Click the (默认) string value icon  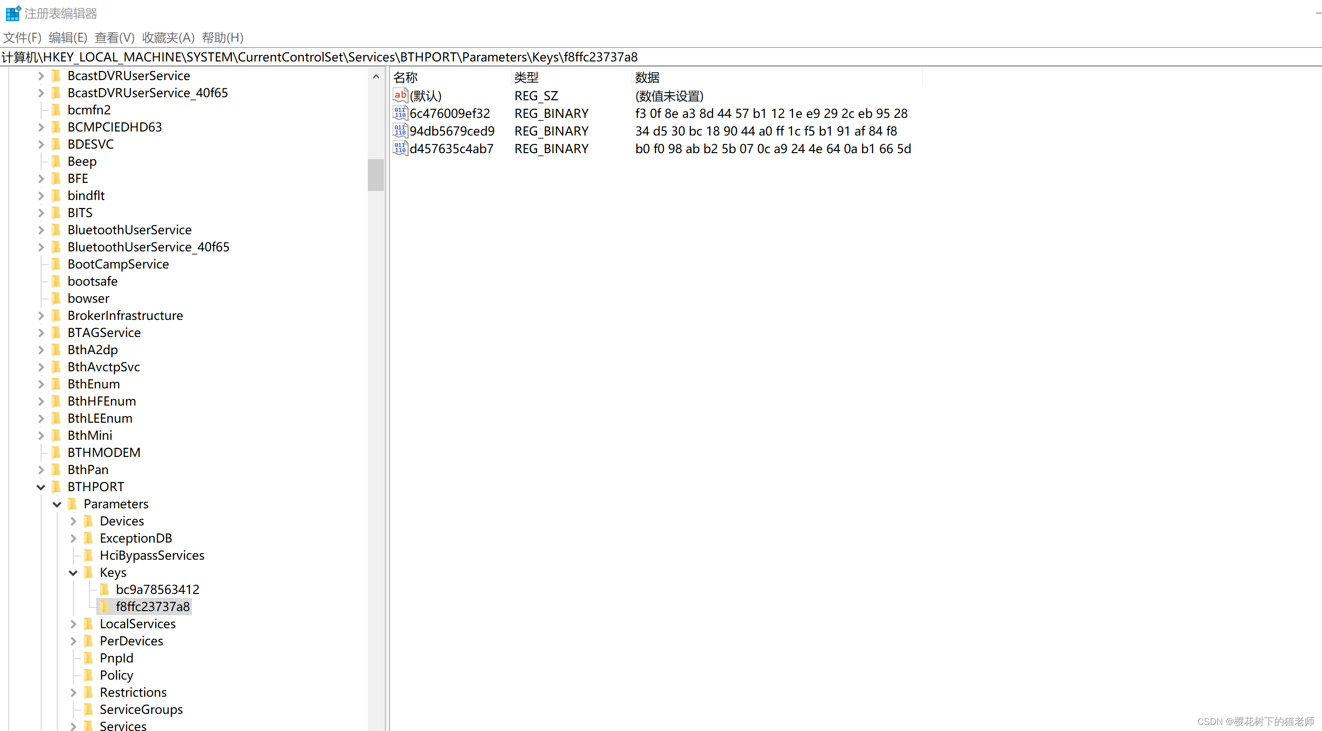400,95
